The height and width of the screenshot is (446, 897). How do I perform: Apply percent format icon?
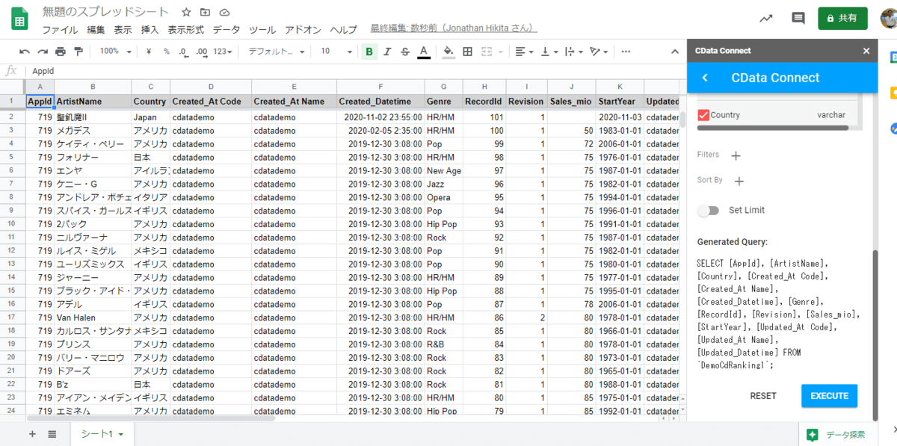pyautogui.click(x=166, y=52)
